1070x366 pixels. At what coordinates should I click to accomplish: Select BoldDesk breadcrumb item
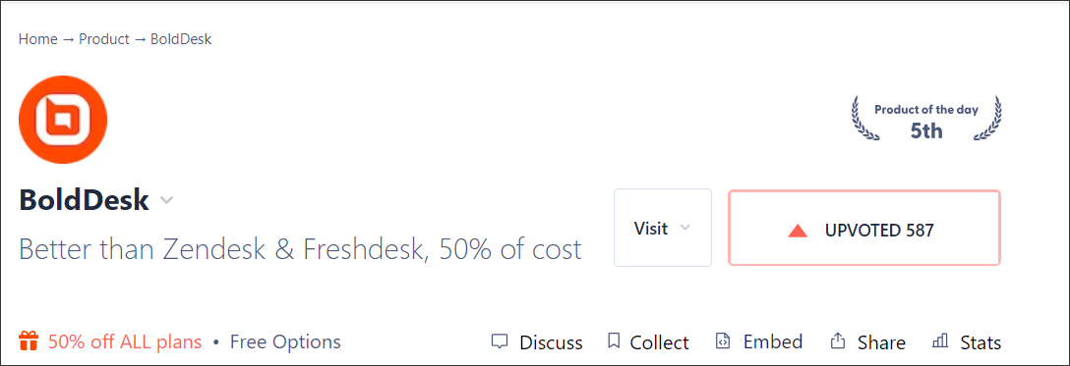pyautogui.click(x=181, y=39)
